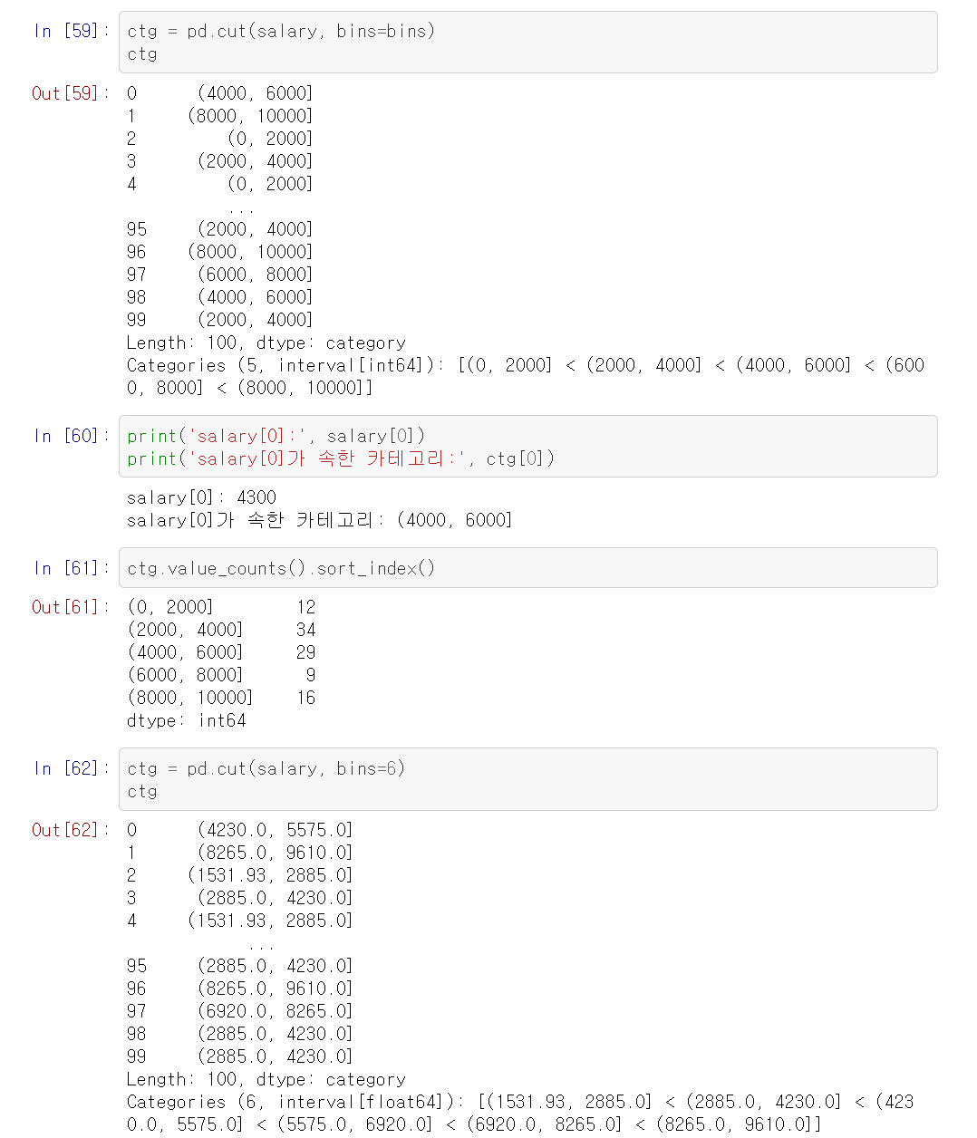
Task: Click the 'Out[59]:' prompt label
Action: (71, 93)
